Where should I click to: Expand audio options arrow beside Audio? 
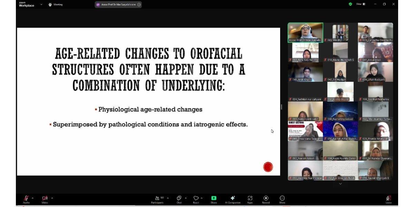pos(33,198)
